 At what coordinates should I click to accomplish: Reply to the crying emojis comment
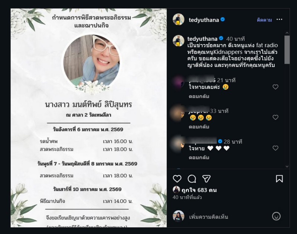point(199,127)
